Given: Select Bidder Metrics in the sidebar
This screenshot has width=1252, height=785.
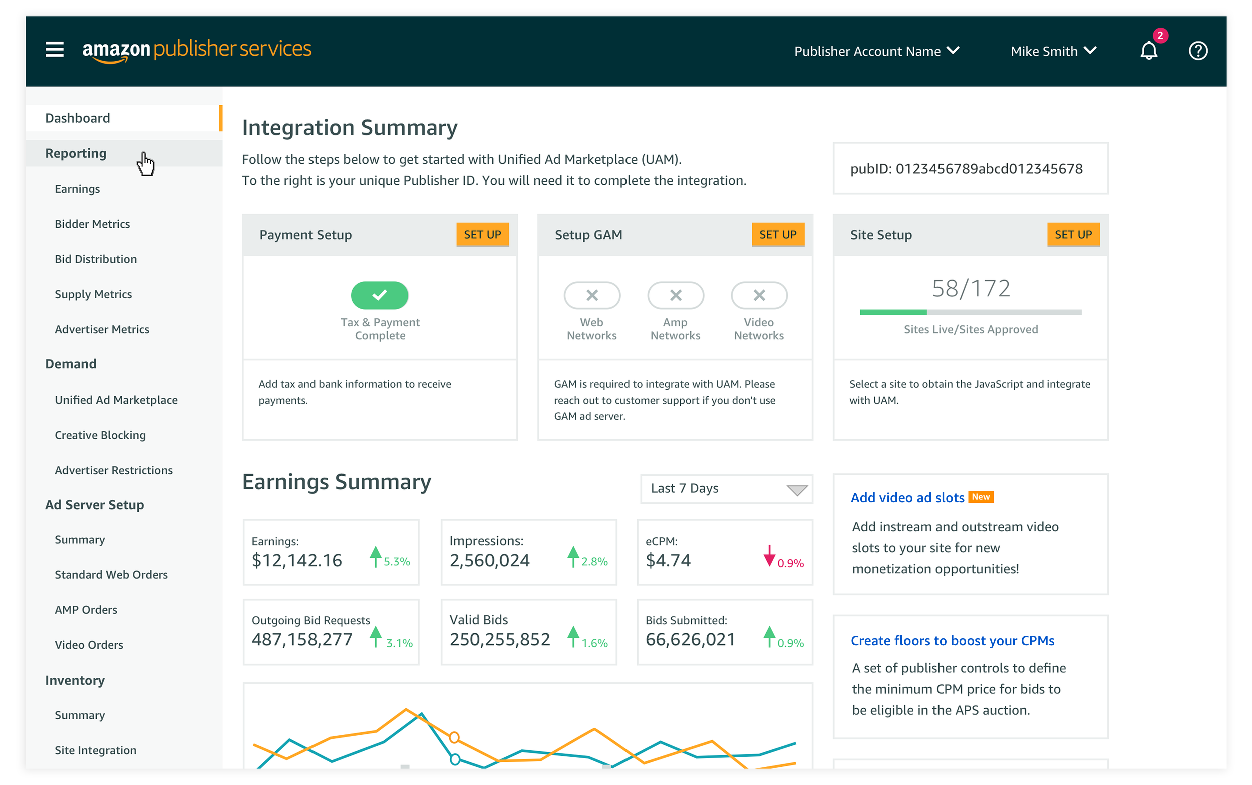Looking at the screenshot, I should point(93,224).
